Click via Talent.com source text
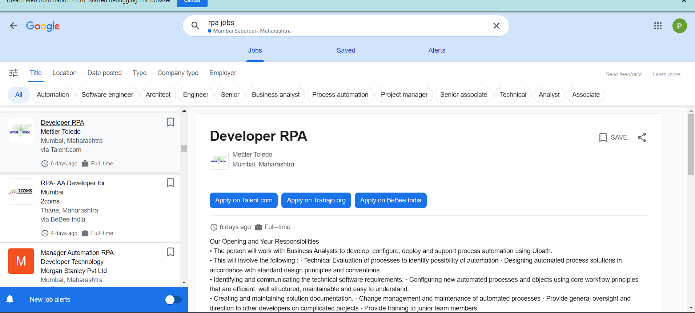The height and width of the screenshot is (313, 695). pos(61,150)
